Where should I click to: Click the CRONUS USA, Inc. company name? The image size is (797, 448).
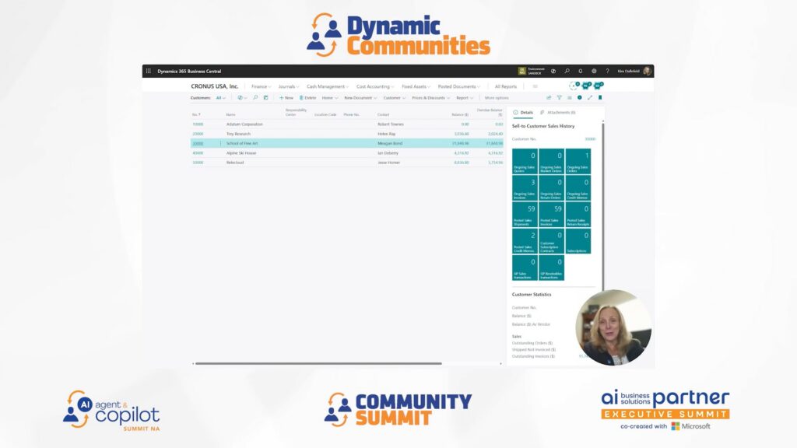tap(215, 86)
